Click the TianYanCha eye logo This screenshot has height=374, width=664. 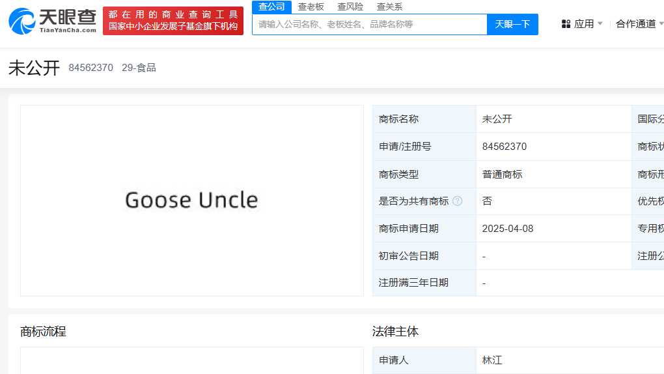point(21,21)
